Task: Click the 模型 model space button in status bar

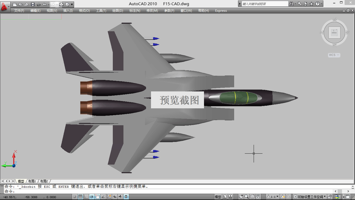Action: click(x=218, y=197)
